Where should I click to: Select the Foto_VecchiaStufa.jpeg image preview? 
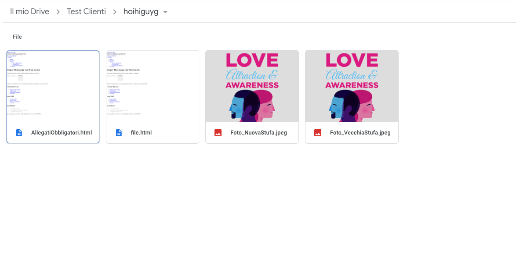tap(352, 86)
